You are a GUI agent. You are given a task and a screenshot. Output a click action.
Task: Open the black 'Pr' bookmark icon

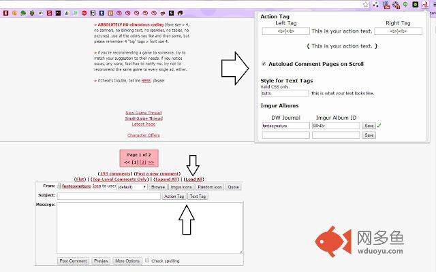coord(58,13)
